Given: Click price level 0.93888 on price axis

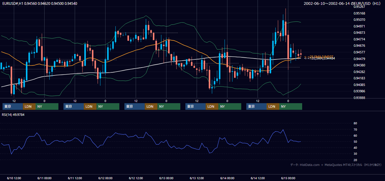Looking at the screenshot, I should (360, 98).
